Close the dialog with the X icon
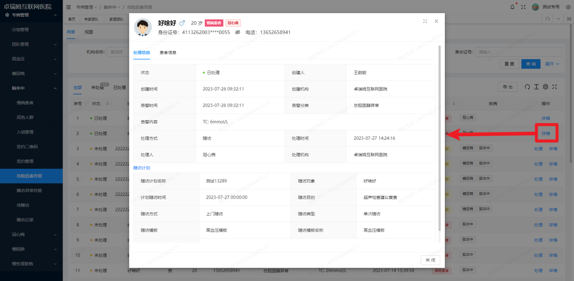The image size is (574, 281). click(x=436, y=21)
